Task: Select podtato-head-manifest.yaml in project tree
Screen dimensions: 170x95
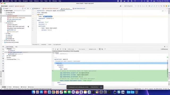Action: point(16,28)
